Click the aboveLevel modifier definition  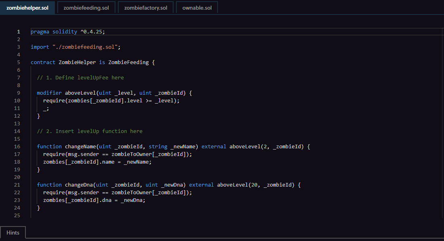coord(114,93)
